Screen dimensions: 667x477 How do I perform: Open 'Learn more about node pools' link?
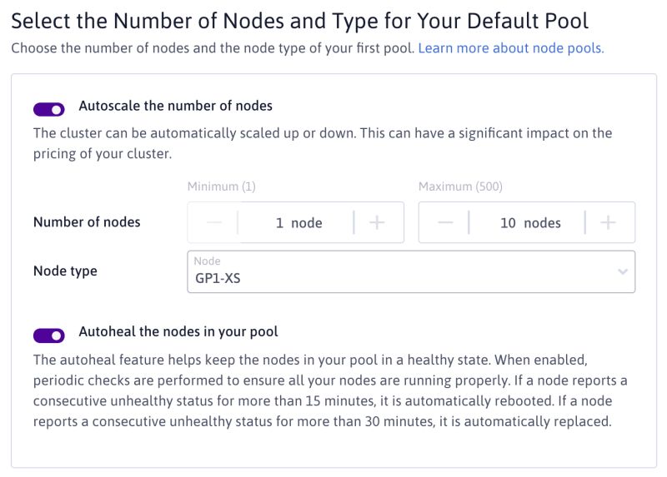[x=510, y=48]
